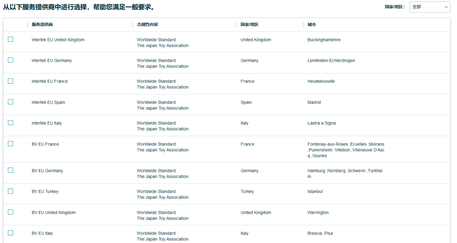Enable checkbox for Intertek EU Spain

(11, 102)
